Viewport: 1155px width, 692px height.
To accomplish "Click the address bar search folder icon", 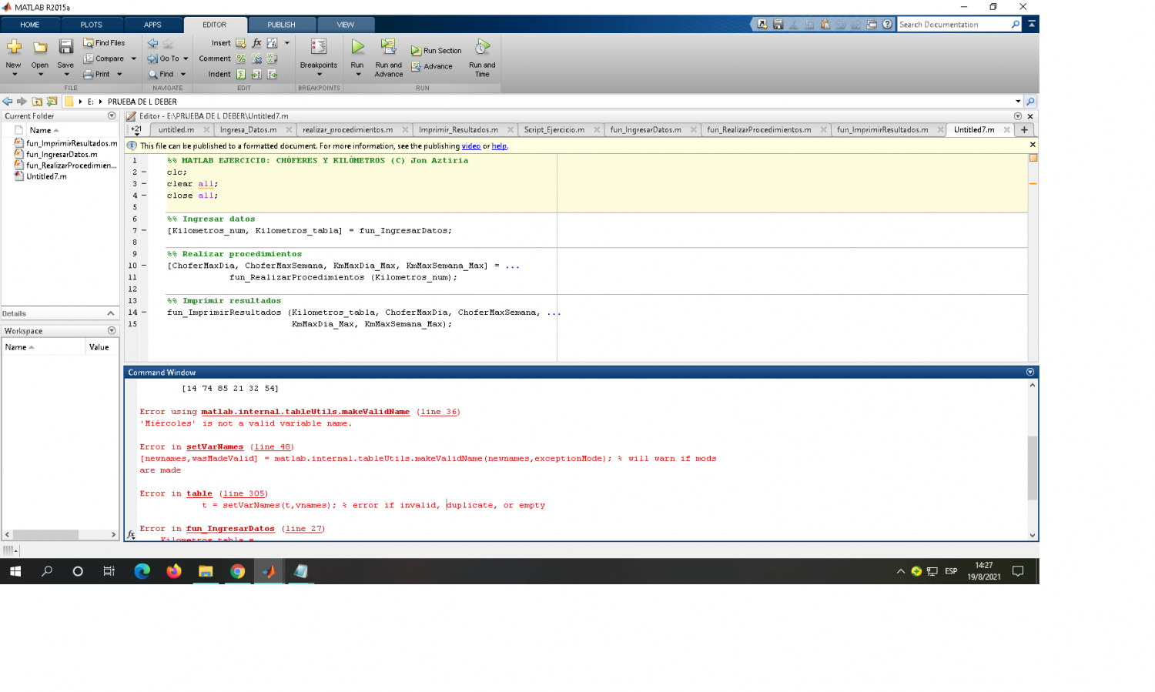I will pos(1030,102).
